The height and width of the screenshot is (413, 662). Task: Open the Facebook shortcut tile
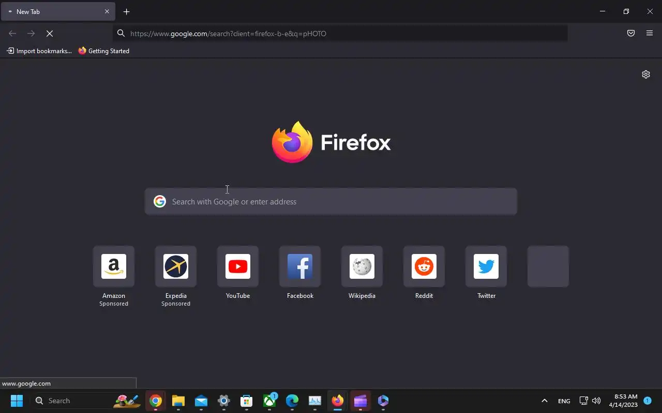click(300, 266)
